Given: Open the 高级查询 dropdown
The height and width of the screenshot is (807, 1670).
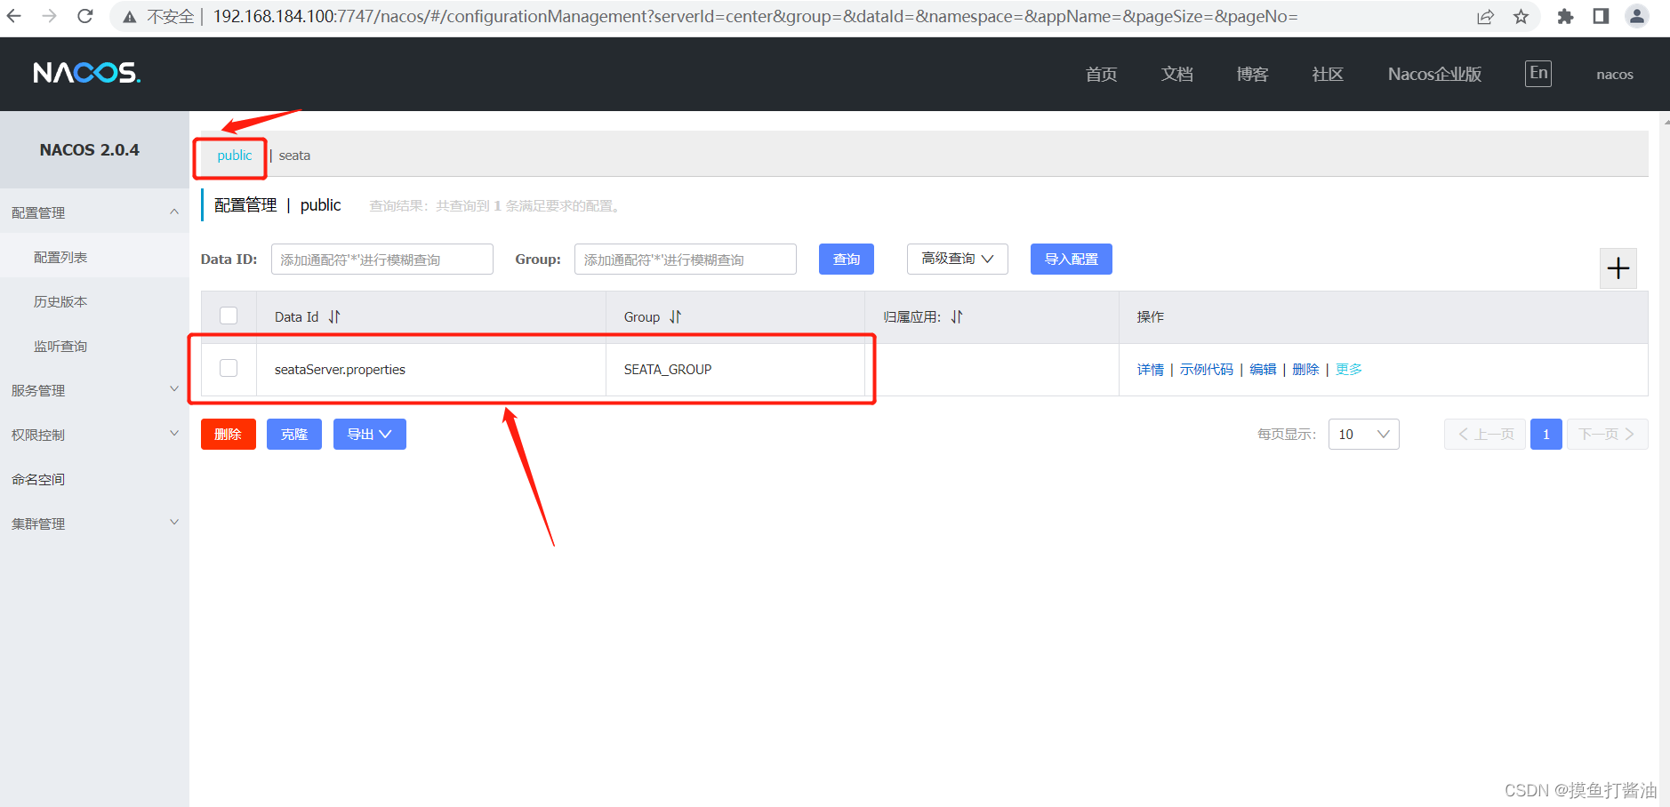Looking at the screenshot, I should (x=957, y=259).
